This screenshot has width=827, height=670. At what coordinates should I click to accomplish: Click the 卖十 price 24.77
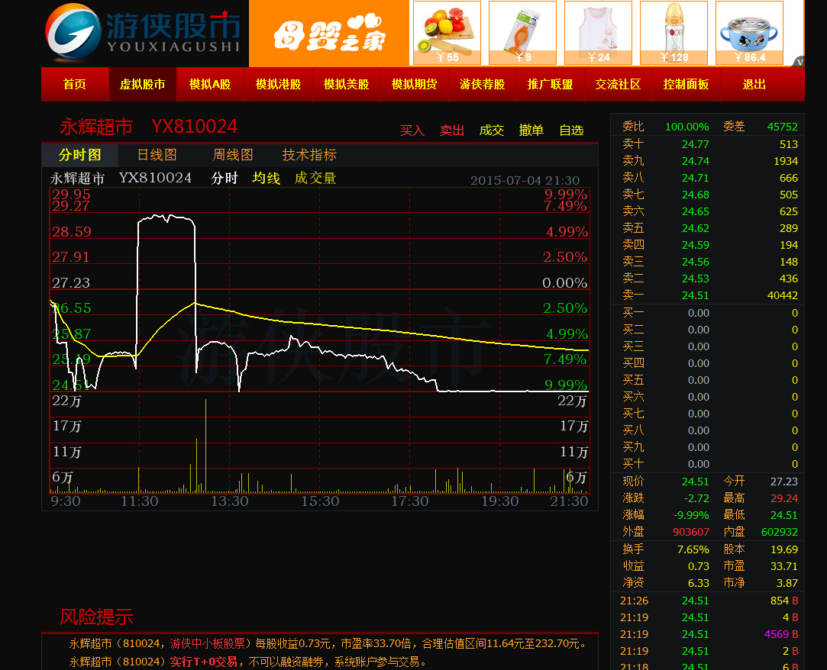(695, 144)
